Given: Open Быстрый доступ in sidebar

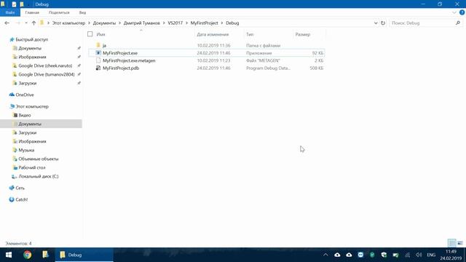Looking at the screenshot, I should (31, 39).
